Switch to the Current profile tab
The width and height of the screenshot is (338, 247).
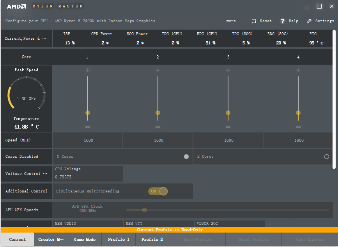[x=17, y=240]
